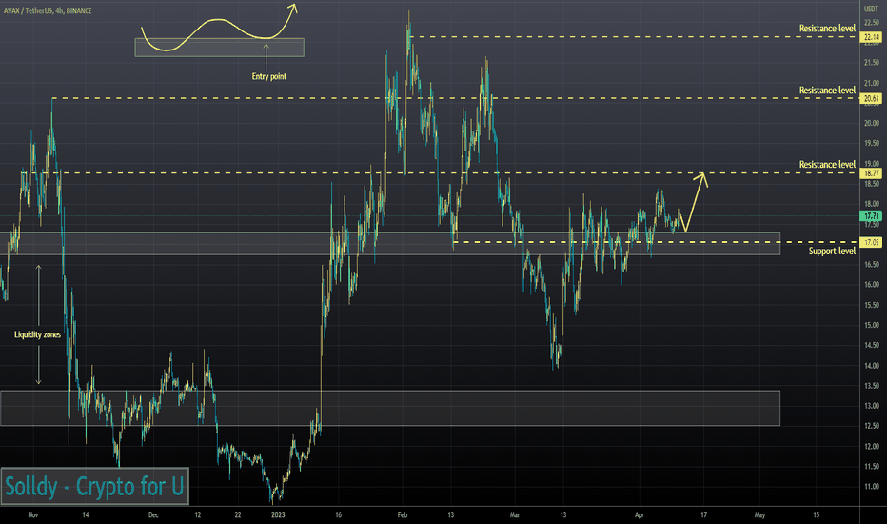Click the Liquidity zones annotation text
887x524 pixels.
(37, 334)
